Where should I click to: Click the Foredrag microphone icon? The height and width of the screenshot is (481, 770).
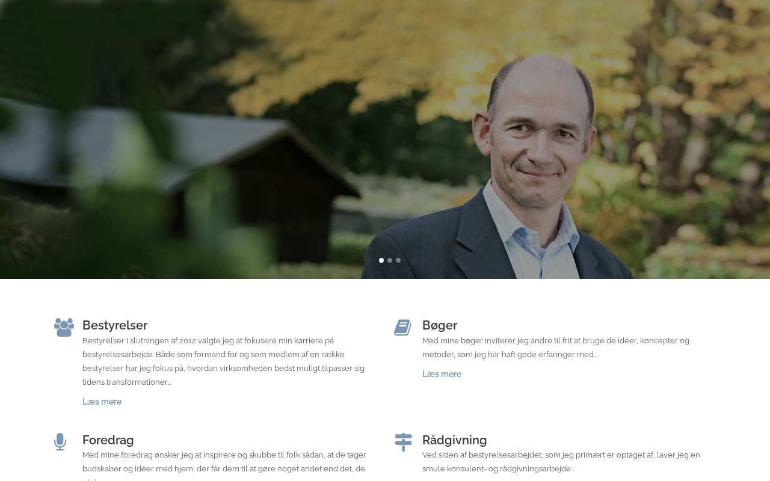pos(60,442)
